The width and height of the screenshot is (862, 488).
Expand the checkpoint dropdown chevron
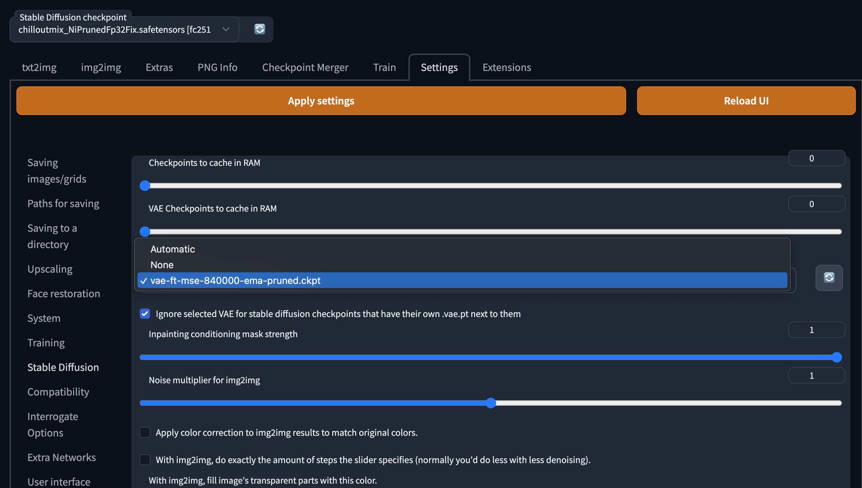(226, 29)
